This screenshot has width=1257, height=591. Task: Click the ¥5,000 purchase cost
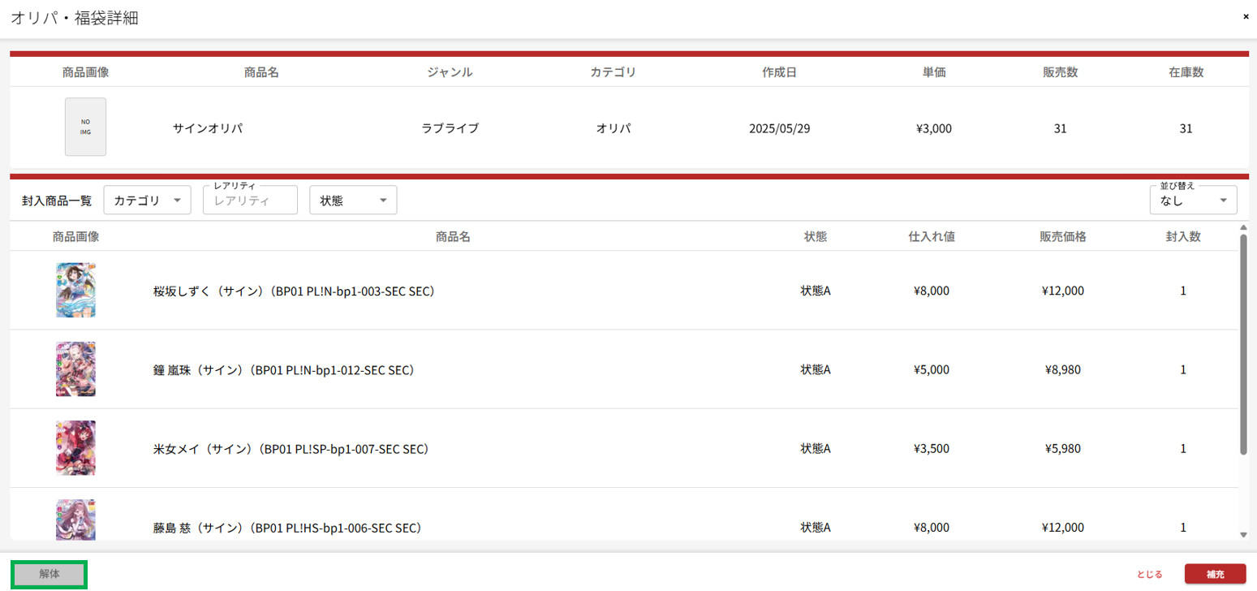(932, 369)
